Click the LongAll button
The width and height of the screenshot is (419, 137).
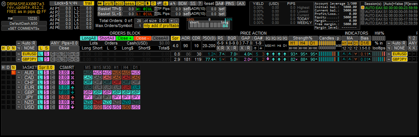pos(89,38)
